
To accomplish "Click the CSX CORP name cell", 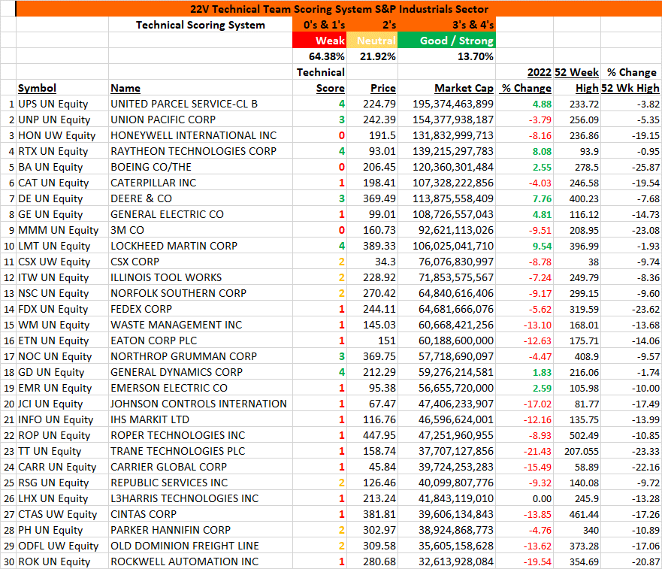I will [200, 262].
